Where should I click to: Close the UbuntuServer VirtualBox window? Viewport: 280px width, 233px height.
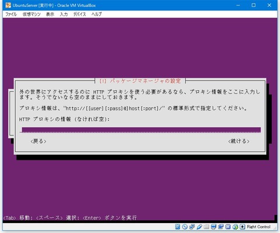point(269,5)
